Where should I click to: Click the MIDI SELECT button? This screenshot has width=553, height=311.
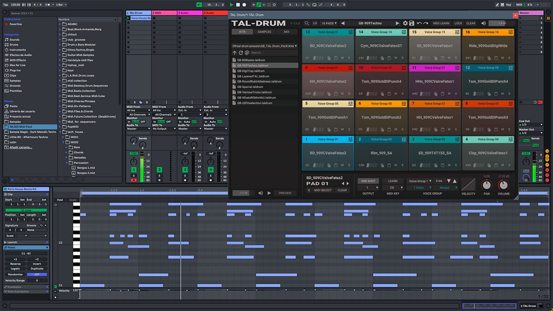(x=323, y=190)
